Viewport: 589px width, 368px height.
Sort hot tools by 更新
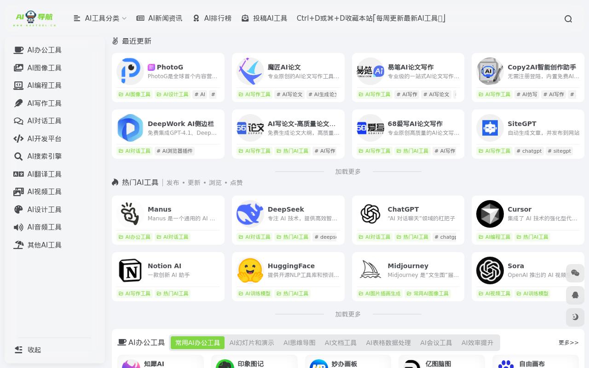pyautogui.click(x=194, y=183)
